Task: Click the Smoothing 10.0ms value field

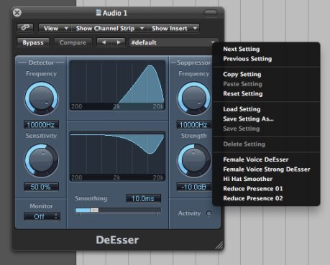Action: 143,198
